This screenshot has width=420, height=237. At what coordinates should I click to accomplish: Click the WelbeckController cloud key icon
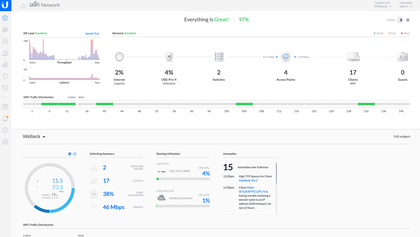click(161, 198)
